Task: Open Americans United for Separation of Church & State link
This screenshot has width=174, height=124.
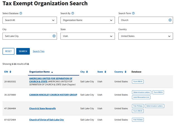Action: click(51, 80)
